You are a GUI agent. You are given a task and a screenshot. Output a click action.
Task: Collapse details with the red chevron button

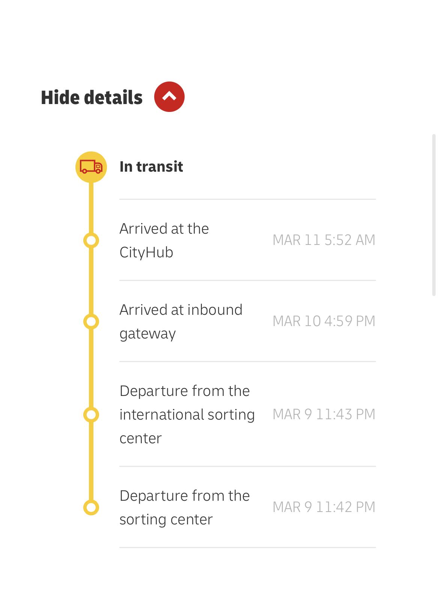point(169,97)
